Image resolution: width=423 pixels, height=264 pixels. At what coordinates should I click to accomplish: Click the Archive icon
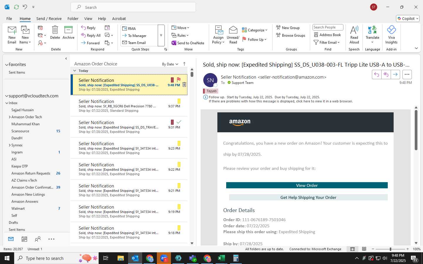point(68,30)
